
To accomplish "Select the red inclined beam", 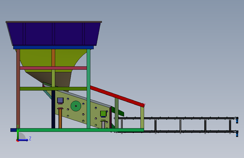I will (x=117, y=96).
